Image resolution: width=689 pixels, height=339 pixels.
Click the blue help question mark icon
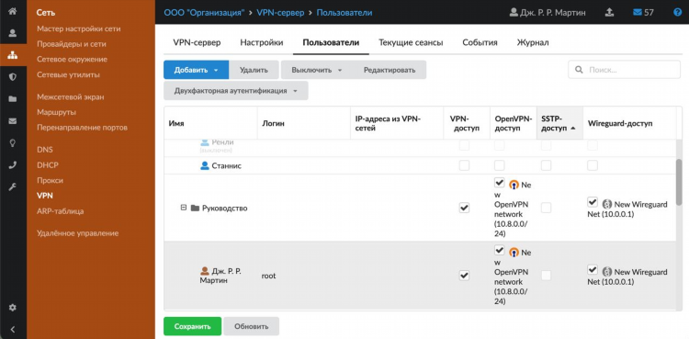[x=678, y=12]
